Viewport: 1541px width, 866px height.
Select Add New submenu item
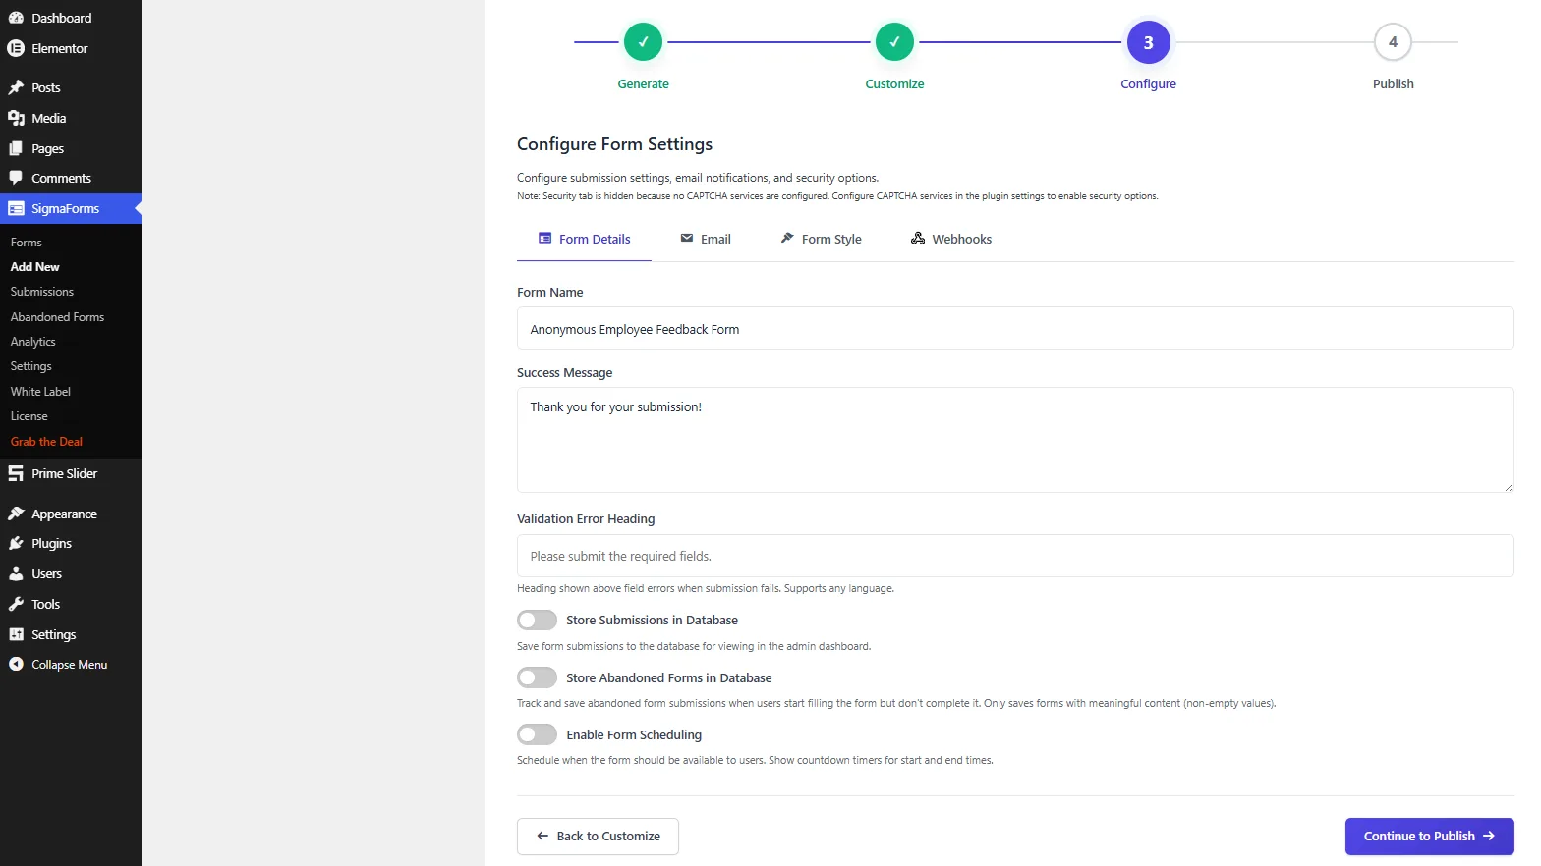point(35,267)
